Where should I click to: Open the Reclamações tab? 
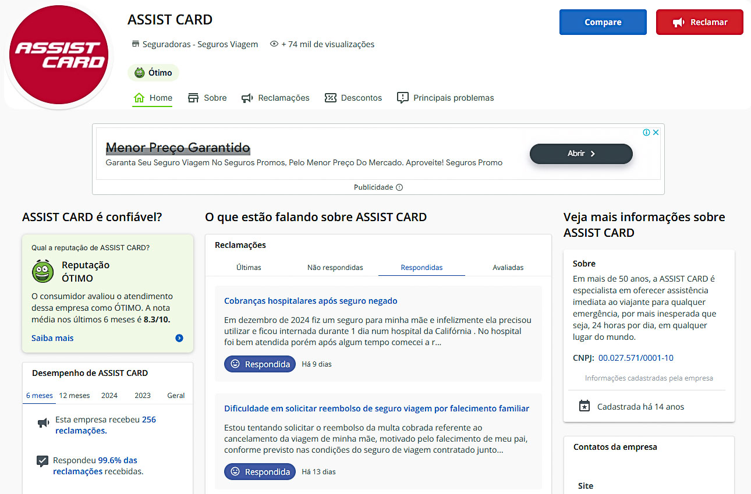tap(275, 98)
